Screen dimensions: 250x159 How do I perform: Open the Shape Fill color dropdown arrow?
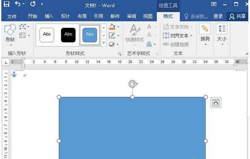point(118,27)
